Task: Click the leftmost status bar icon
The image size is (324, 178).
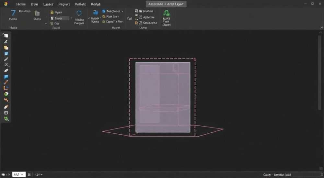Action: (3, 175)
